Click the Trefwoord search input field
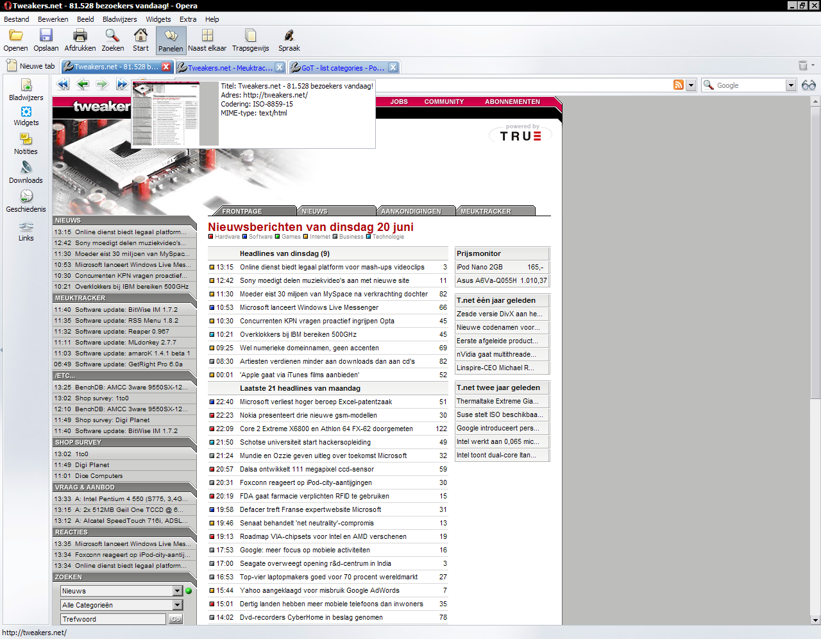Viewport: 821px width, 639px height. pos(114,619)
